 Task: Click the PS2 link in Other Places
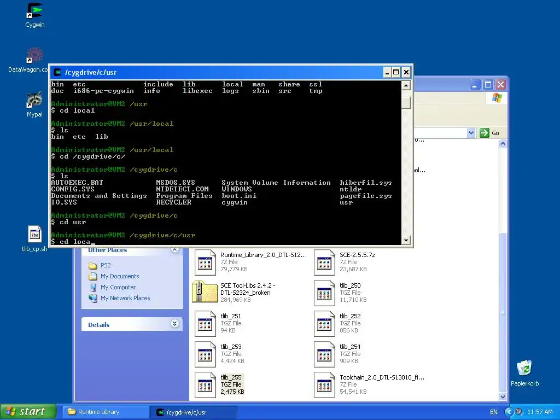coord(106,266)
